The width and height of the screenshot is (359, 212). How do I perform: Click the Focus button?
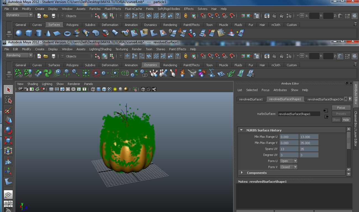tap(341, 108)
